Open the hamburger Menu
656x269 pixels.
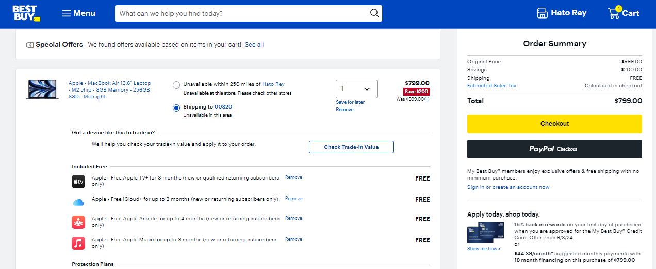point(78,13)
